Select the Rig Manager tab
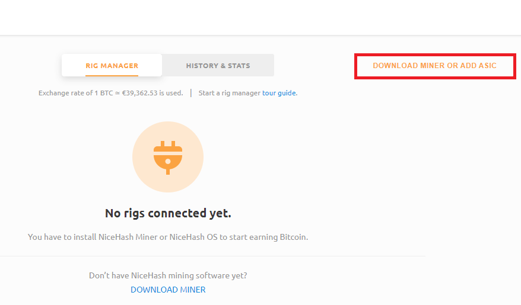 click(x=112, y=65)
